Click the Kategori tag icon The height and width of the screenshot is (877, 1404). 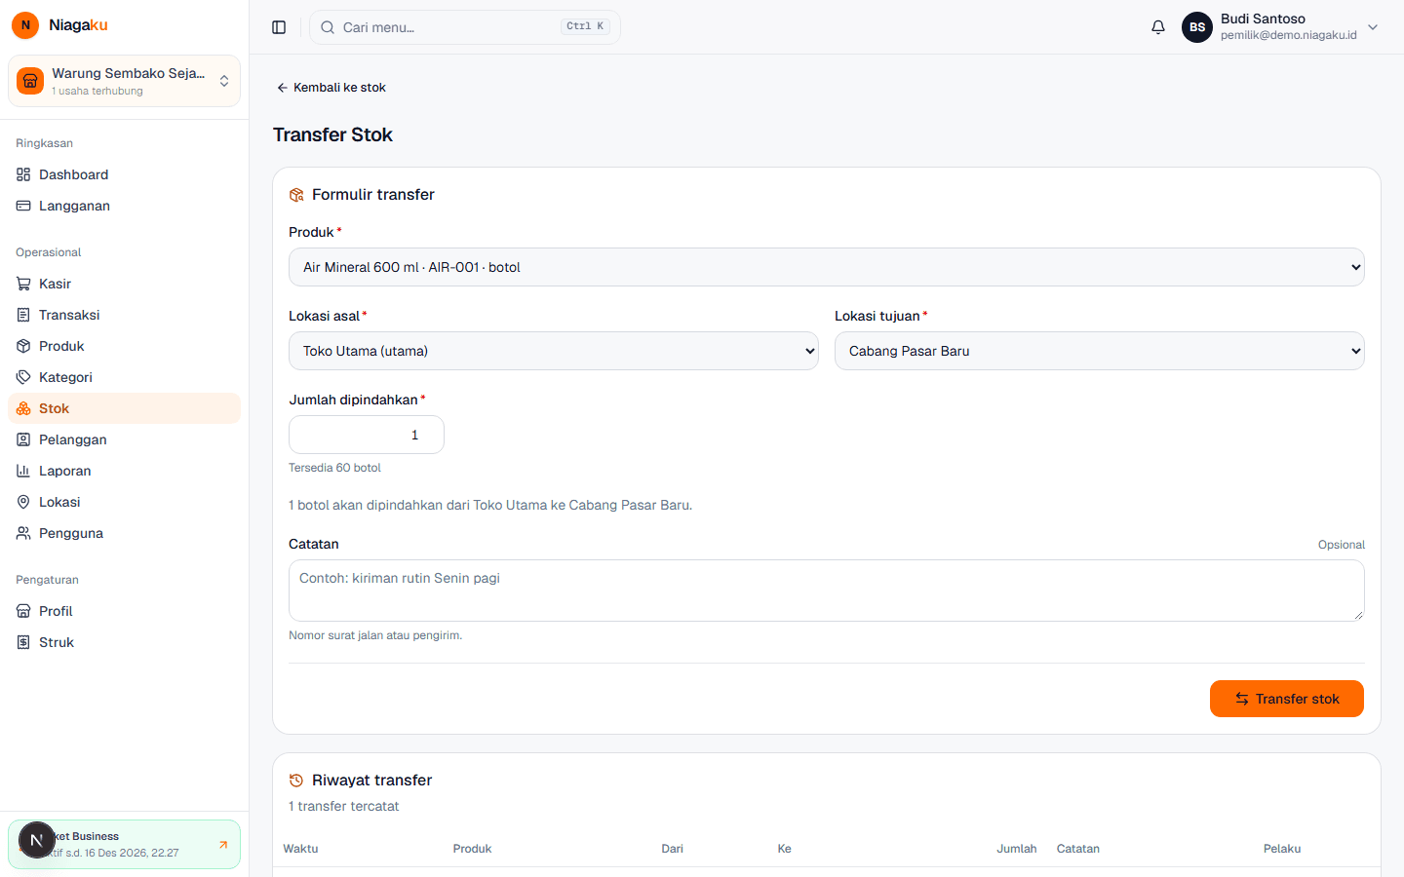point(23,377)
